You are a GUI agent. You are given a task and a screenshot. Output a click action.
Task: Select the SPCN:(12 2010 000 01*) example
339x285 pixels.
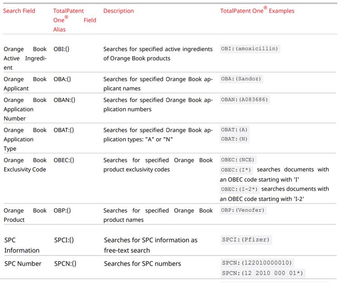tap(263, 273)
